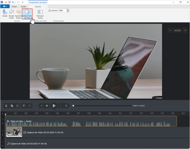190x149 pixels.
Task: Open the Ajuda tab
Action: [23, 6]
